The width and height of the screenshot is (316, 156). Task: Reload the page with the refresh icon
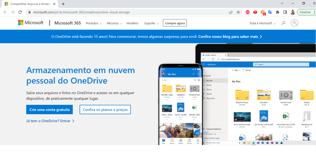tap(20, 12)
